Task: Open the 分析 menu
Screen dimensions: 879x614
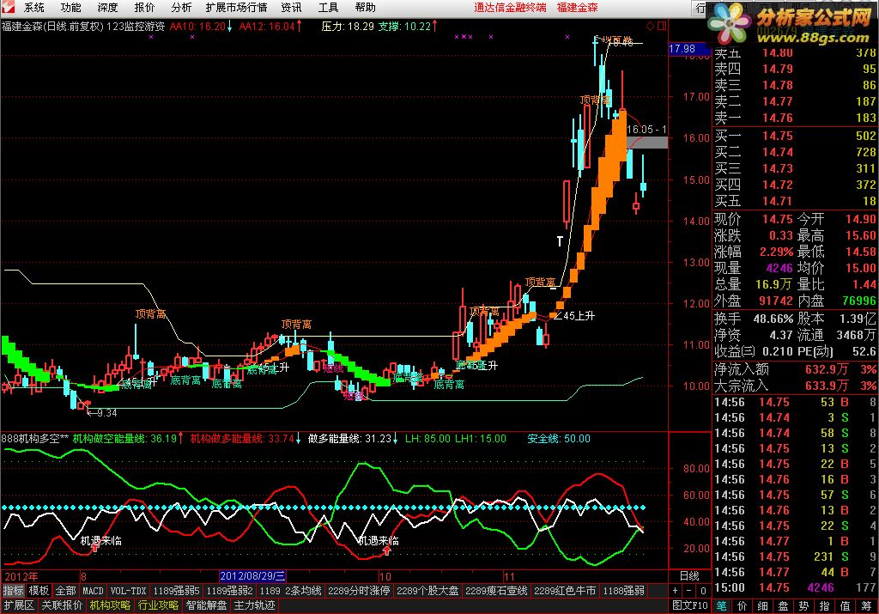Action: click(x=182, y=7)
